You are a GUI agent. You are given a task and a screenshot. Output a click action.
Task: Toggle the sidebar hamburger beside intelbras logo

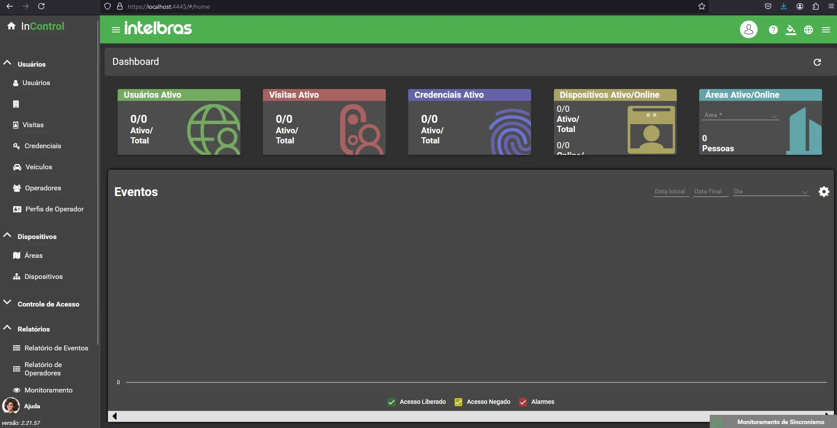coord(116,30)
